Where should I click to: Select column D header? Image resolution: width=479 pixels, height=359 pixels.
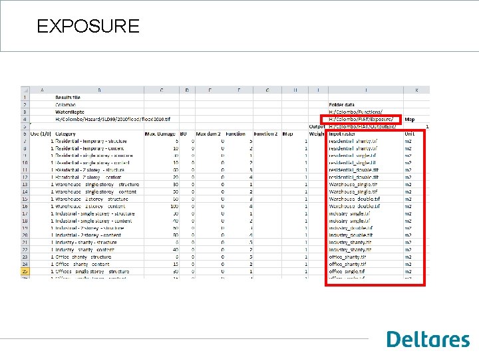[187, 90]
